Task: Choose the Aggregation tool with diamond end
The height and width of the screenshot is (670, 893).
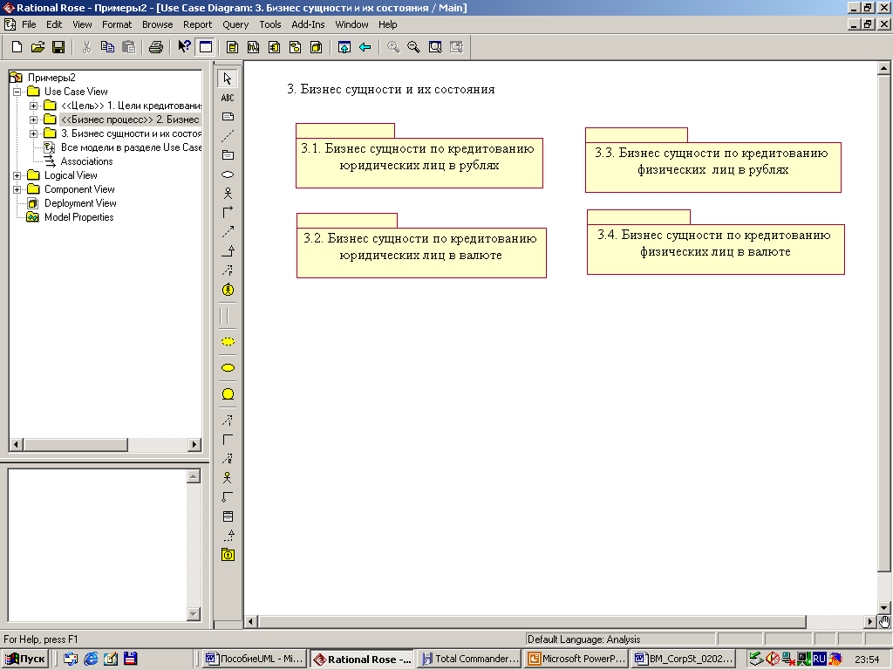Action: pos(228,497)
